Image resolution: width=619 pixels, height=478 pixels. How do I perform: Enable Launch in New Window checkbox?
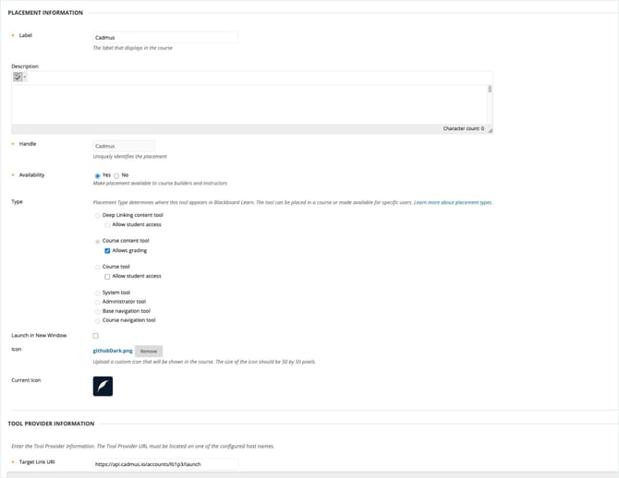(96, 336)
